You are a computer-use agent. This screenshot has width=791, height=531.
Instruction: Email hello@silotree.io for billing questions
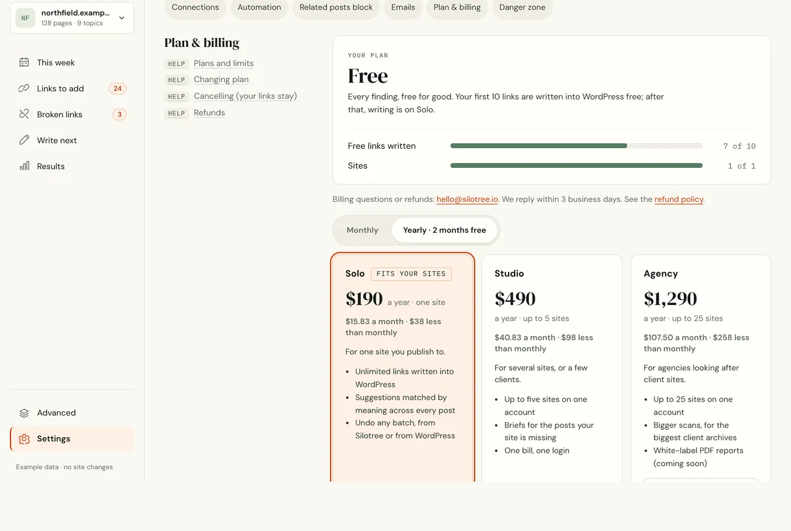pos(467,199)
